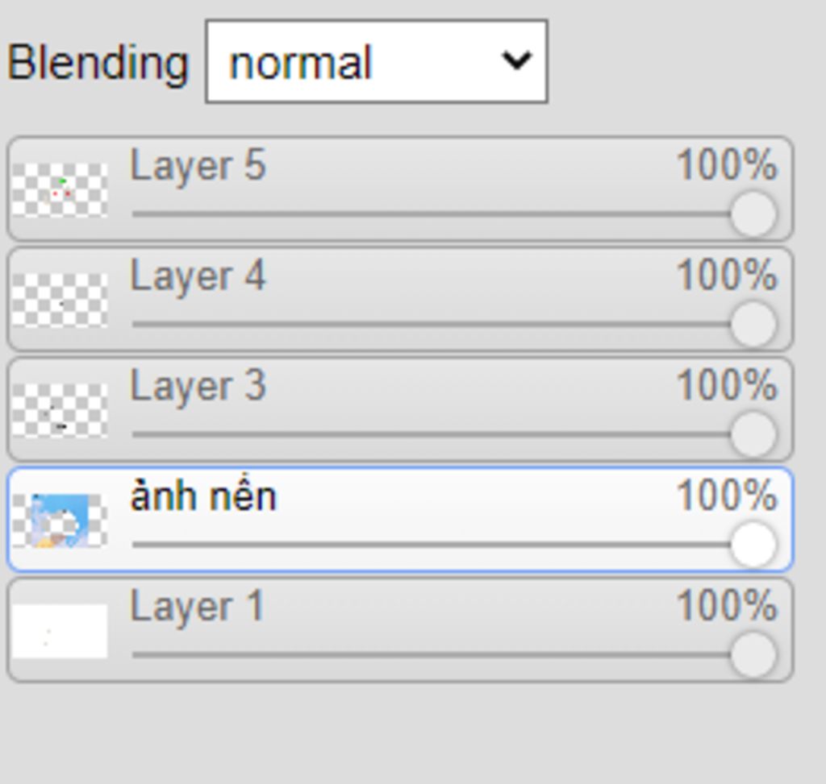Image resolution: width=826 pixels, height=784 pixels.
Task: Click the Layer 1 opacity slider handle
Action: [753, 655]
